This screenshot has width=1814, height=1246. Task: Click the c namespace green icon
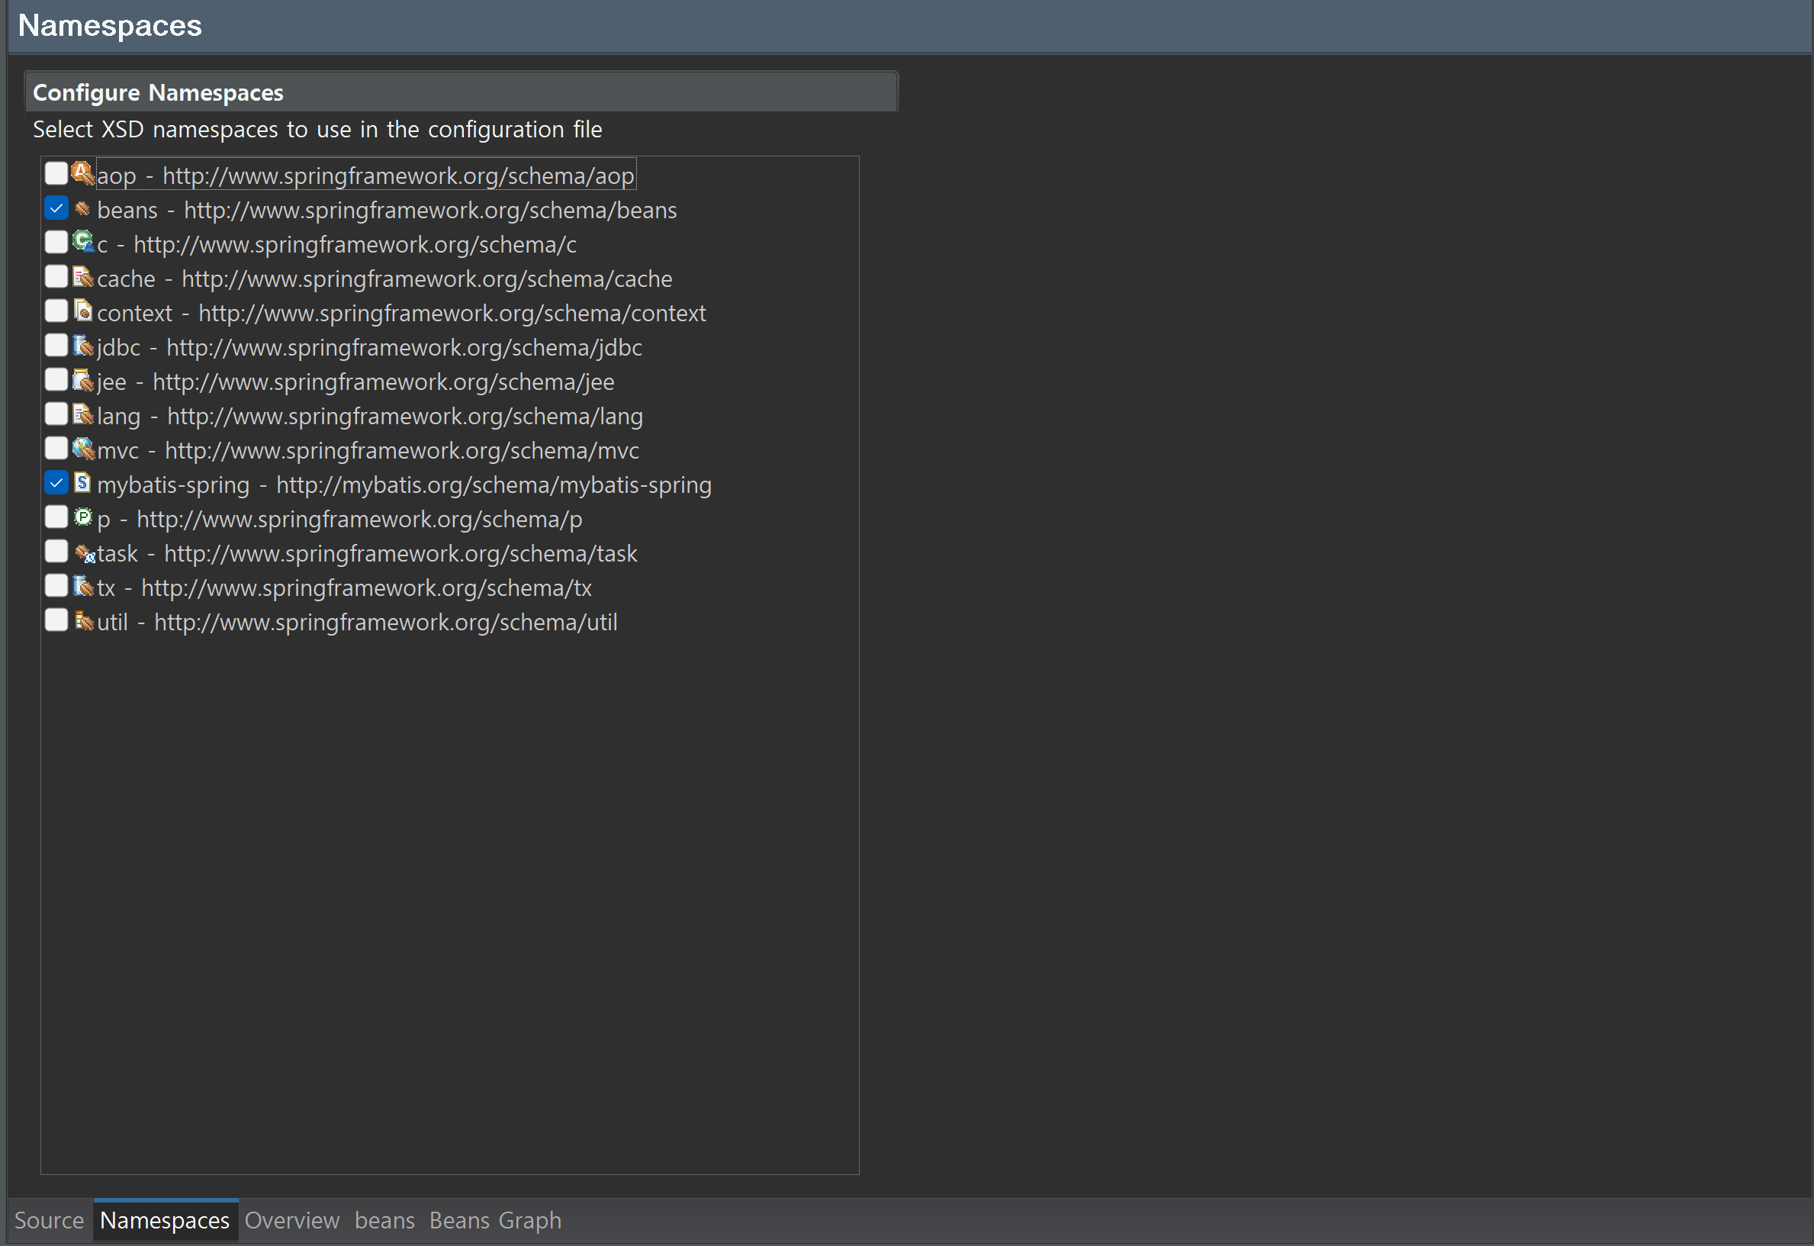point(82,242)
